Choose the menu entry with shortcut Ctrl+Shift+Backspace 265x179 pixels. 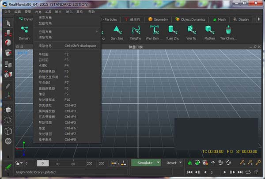tap(68, 46)
